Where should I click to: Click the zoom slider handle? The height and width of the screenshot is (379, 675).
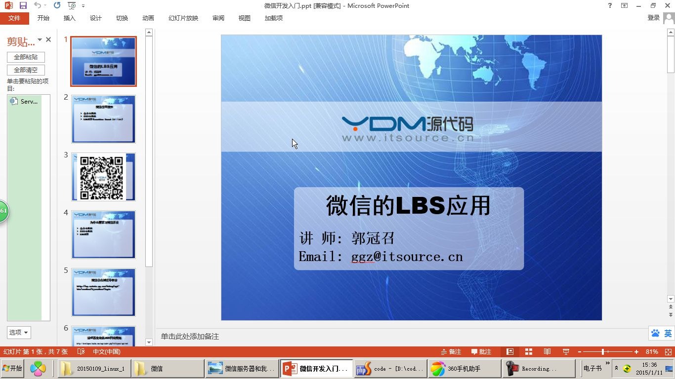(x=603, y=352)
